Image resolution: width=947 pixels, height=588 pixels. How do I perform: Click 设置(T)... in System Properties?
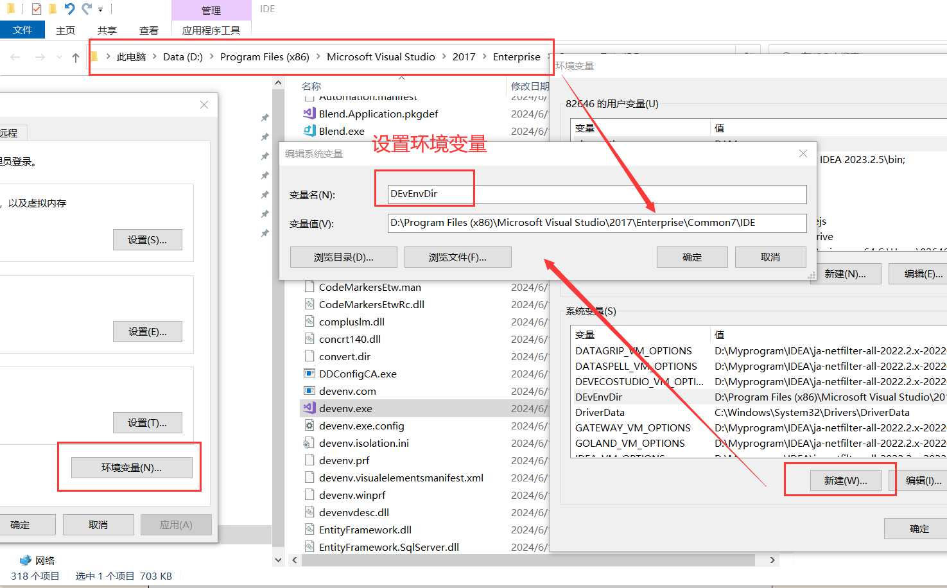tap(147, 422)
